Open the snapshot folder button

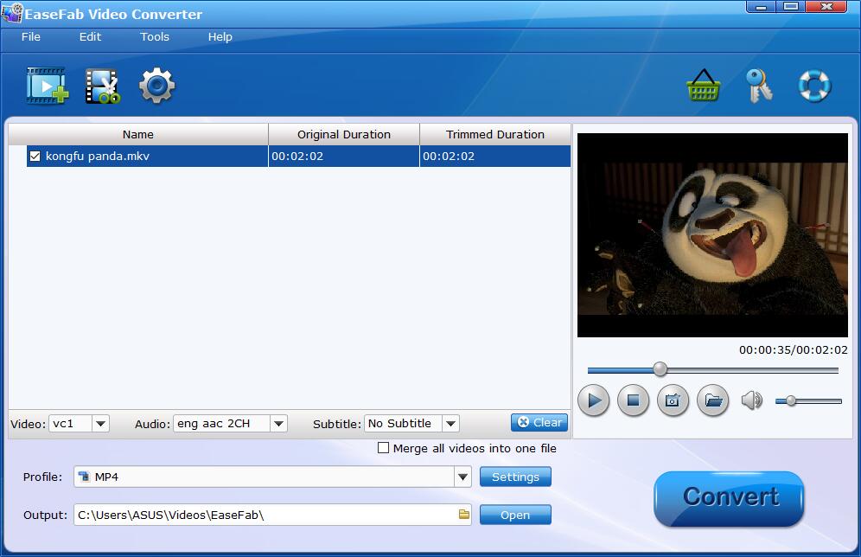712,400
